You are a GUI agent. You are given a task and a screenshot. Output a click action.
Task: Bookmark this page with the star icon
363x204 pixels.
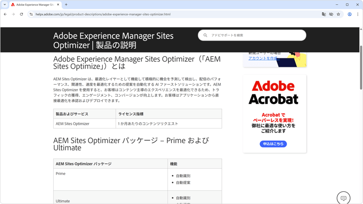[338, 14]
